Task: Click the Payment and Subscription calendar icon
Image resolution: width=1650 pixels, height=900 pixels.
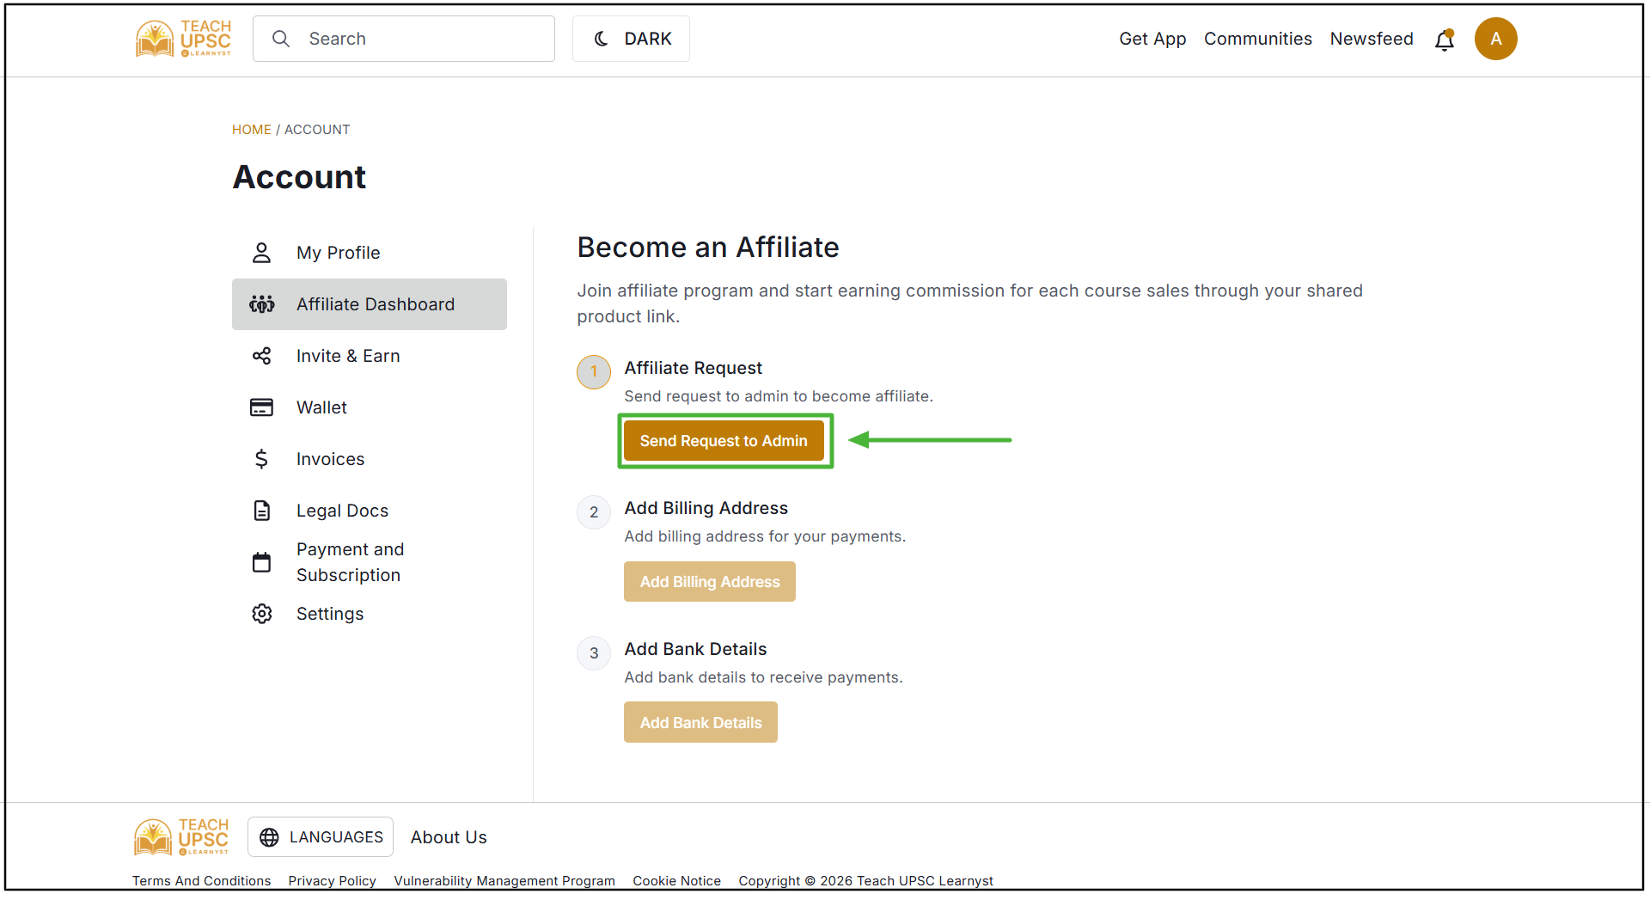Action: [262, 562]
